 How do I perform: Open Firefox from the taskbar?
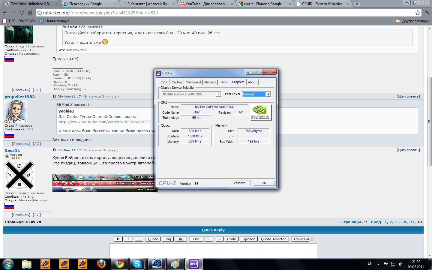101,264
